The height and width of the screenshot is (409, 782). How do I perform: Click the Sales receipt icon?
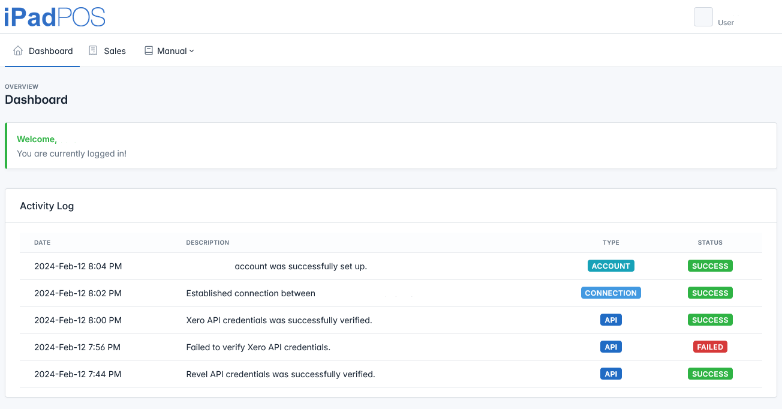pyautogui.click(x=93, y=51)
